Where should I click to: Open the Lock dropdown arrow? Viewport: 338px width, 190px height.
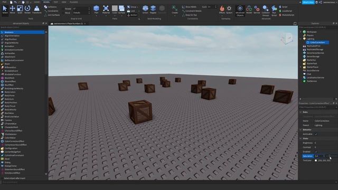(138, 11)
